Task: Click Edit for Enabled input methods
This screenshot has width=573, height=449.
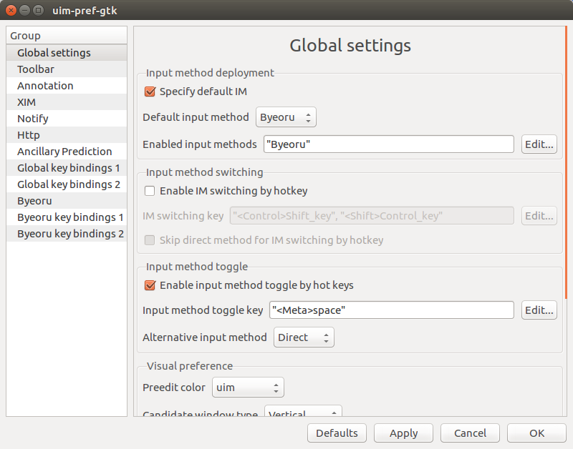Action: [x=539, y=144]
